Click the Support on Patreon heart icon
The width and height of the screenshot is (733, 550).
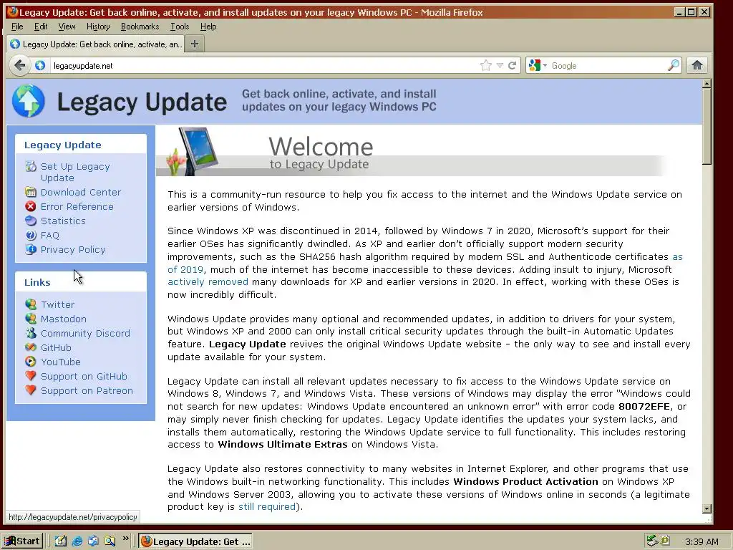pos(31,390)
